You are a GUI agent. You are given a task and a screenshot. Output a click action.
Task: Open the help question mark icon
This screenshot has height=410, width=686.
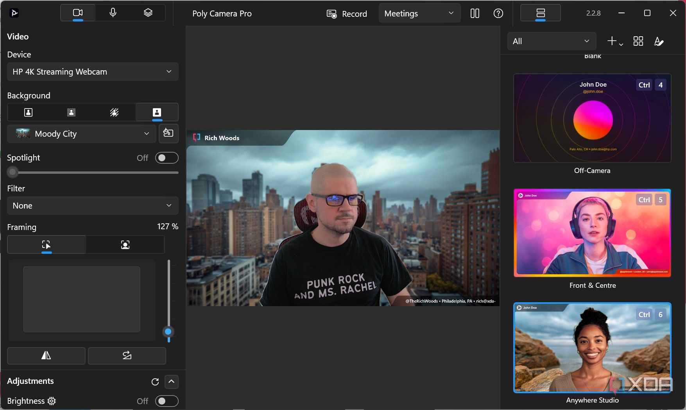click(498, 14)
